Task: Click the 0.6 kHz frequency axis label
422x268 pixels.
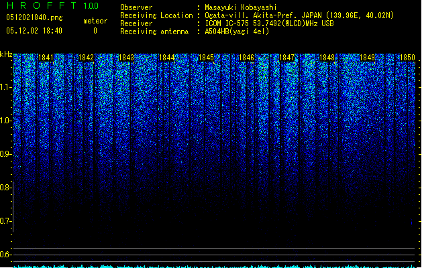Action: click(x=6, y=255)
